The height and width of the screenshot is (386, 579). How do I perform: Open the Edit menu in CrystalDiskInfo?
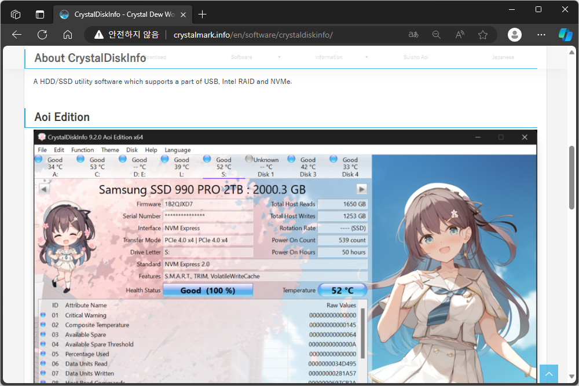(x=59, y=150)
